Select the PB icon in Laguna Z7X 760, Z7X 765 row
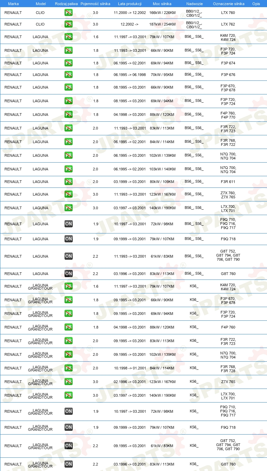This screenshot has height=471, width=267. [x=69, y=194]
